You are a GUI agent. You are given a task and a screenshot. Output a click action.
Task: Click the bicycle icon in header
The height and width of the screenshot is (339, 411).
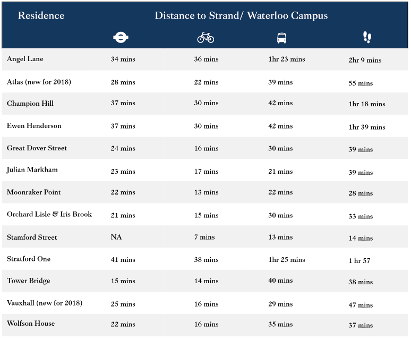coord(206,38)
